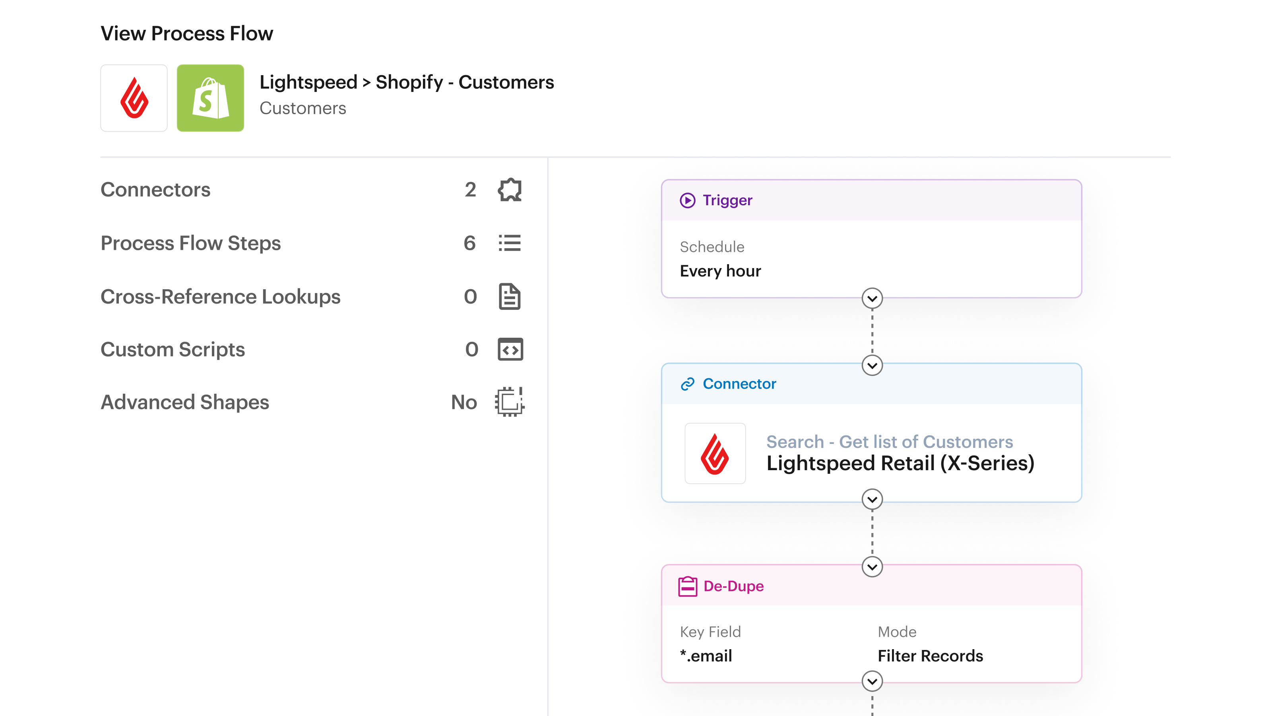Select the Connectors summary row label
The image size is (1272, 716).
coord(155,190)
